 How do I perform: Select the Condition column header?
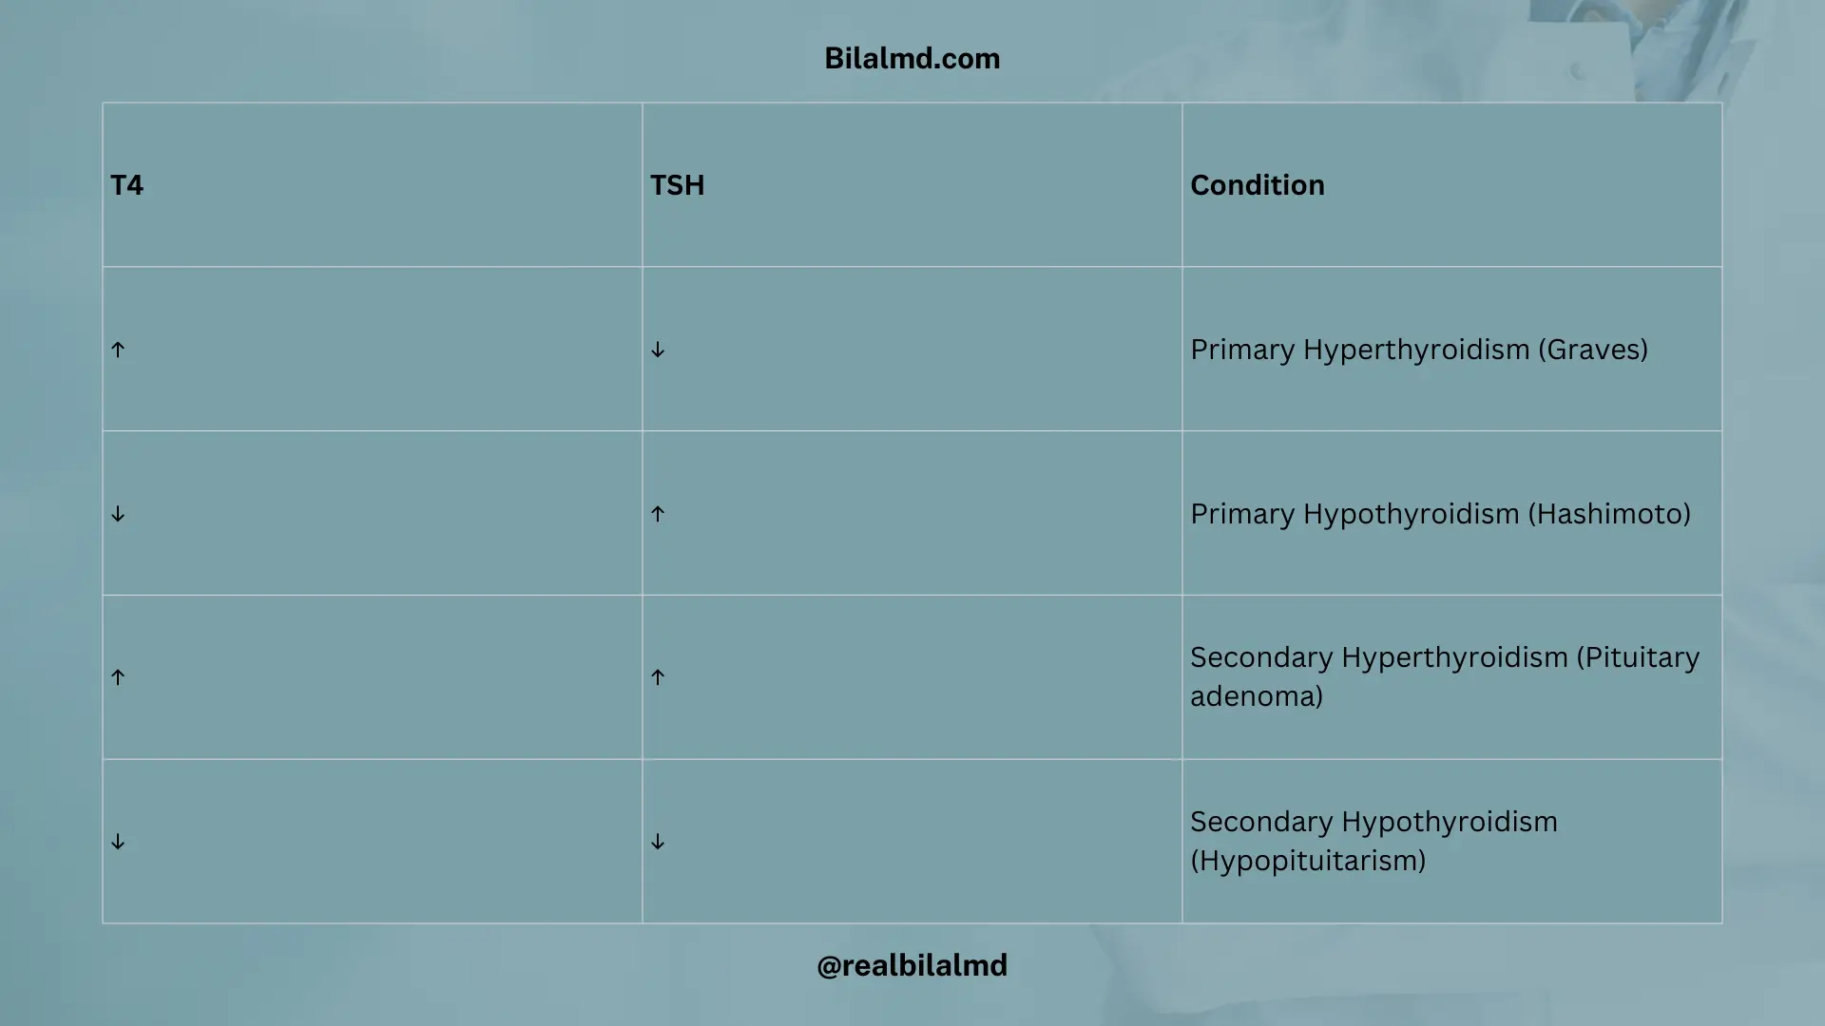tap(1257, 185)
